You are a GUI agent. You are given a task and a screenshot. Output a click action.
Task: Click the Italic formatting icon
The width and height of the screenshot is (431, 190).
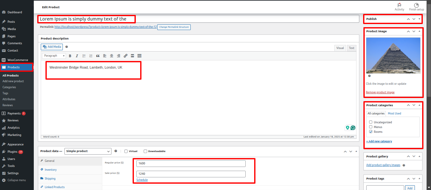[77, 56]
